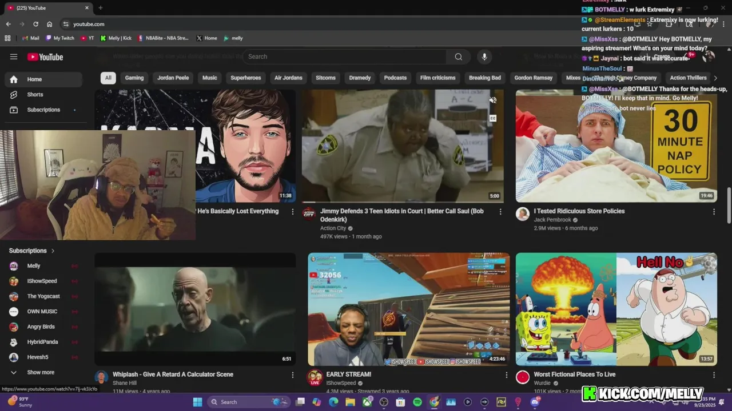Screen dimensions: 732x411
Task: Select the Music filter chip
Action: coord(210,78)
